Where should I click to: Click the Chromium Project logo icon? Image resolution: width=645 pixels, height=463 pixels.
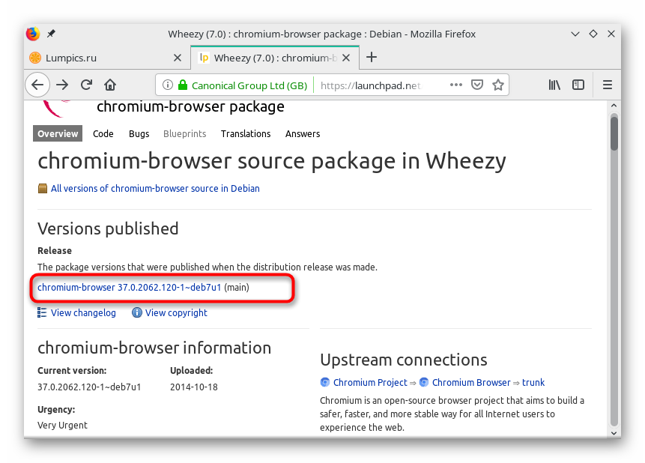pyautogui.click(x=325, y=382)
